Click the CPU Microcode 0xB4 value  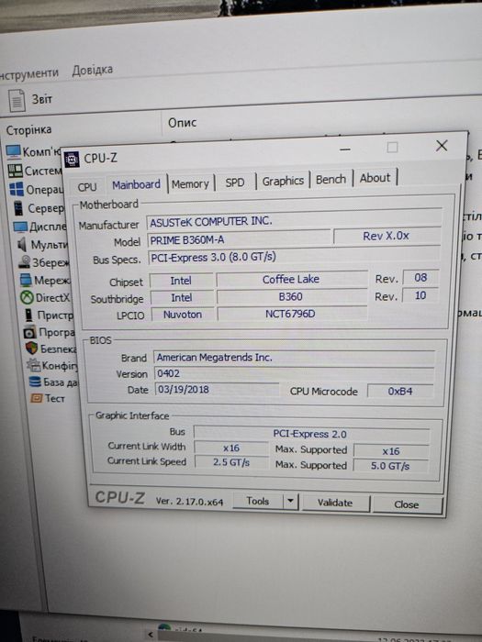[400, 391]
